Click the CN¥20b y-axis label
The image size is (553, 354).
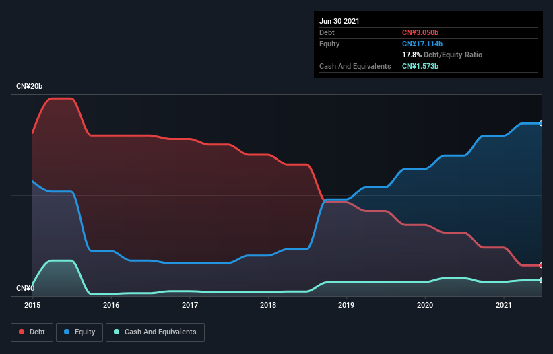[29, 86]
